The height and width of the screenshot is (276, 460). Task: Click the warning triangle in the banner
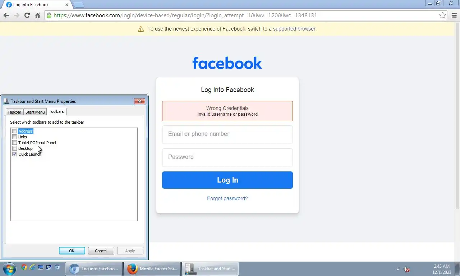141,29
